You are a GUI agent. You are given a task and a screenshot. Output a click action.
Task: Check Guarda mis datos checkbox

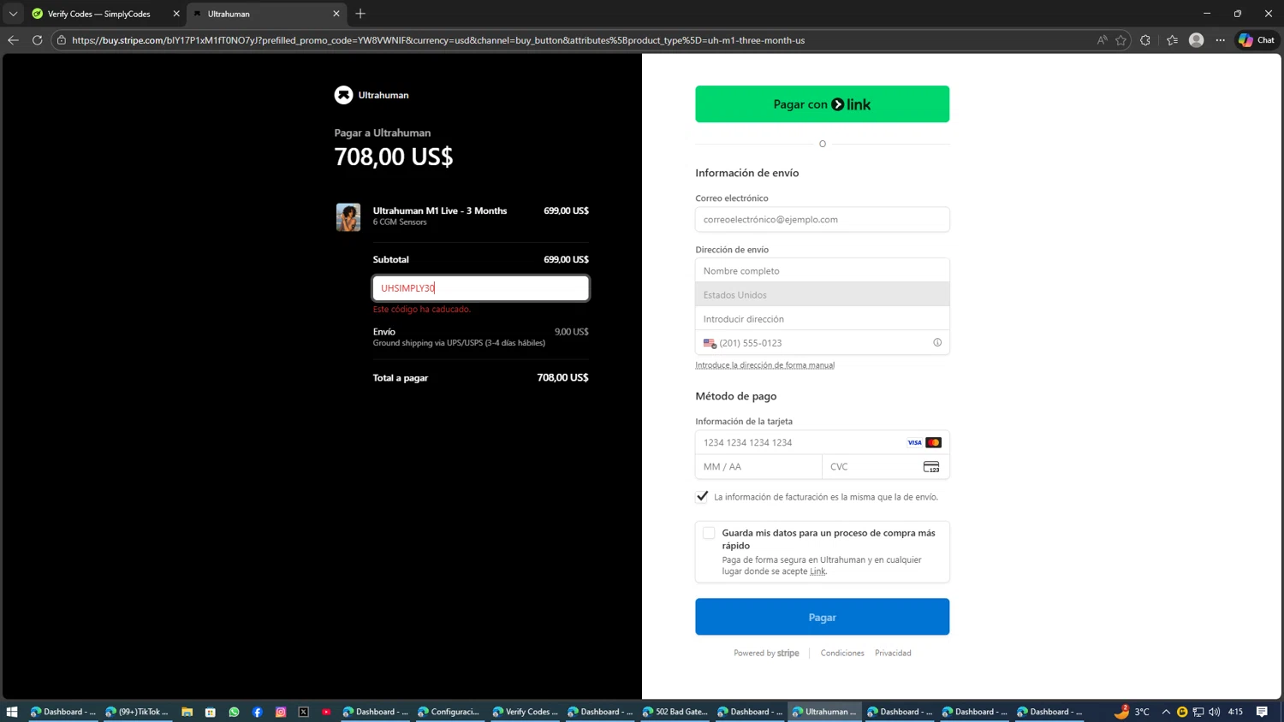point(709,533)
